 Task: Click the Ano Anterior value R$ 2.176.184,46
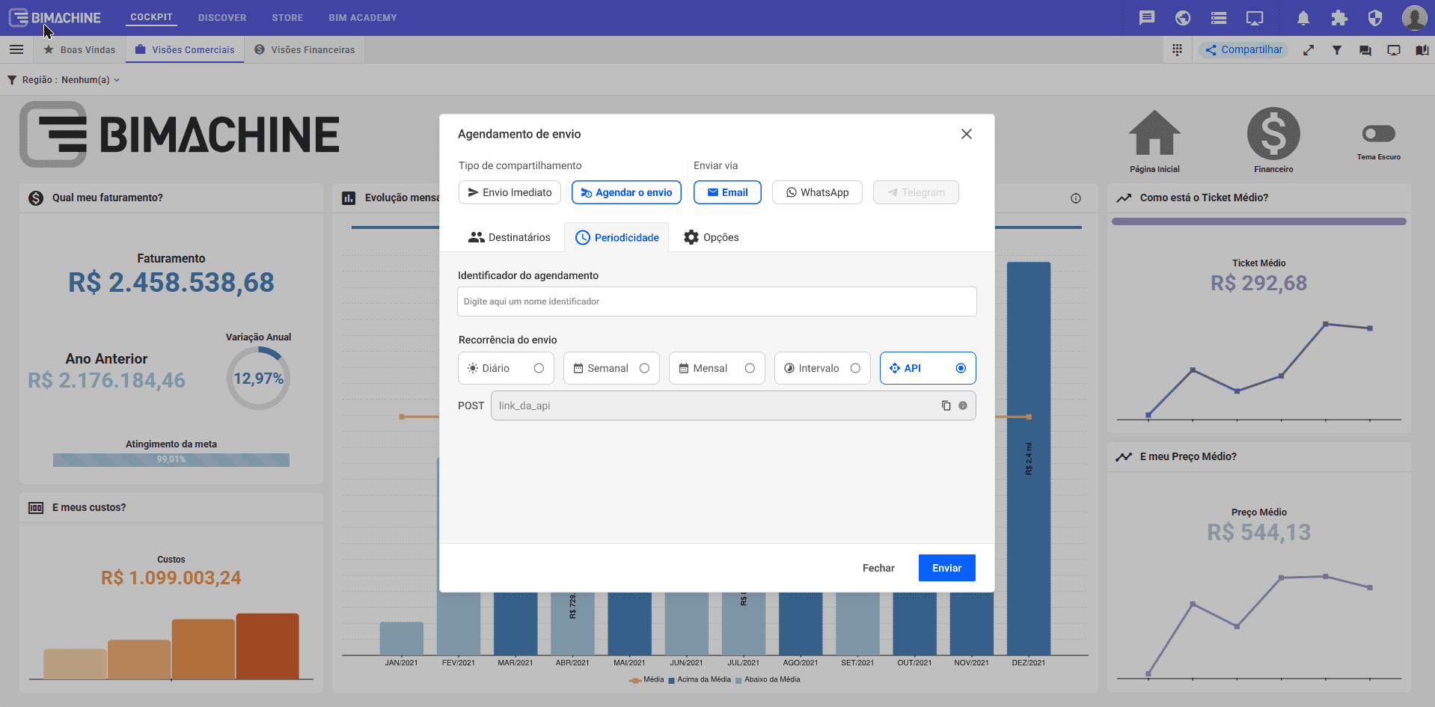coord(107,381)
